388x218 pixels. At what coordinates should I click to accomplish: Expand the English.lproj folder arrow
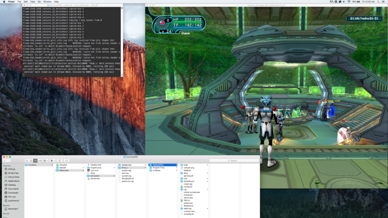coord(114,168)
